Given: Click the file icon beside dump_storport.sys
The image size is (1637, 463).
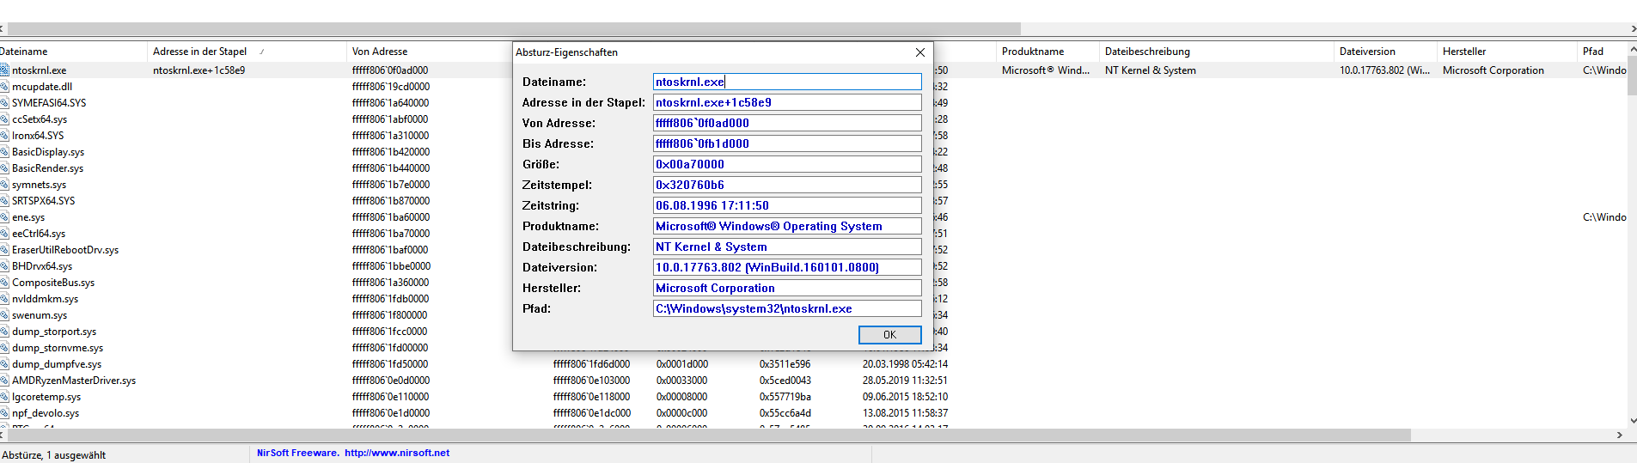Looking at the screenshot, I should pos(4,332).
